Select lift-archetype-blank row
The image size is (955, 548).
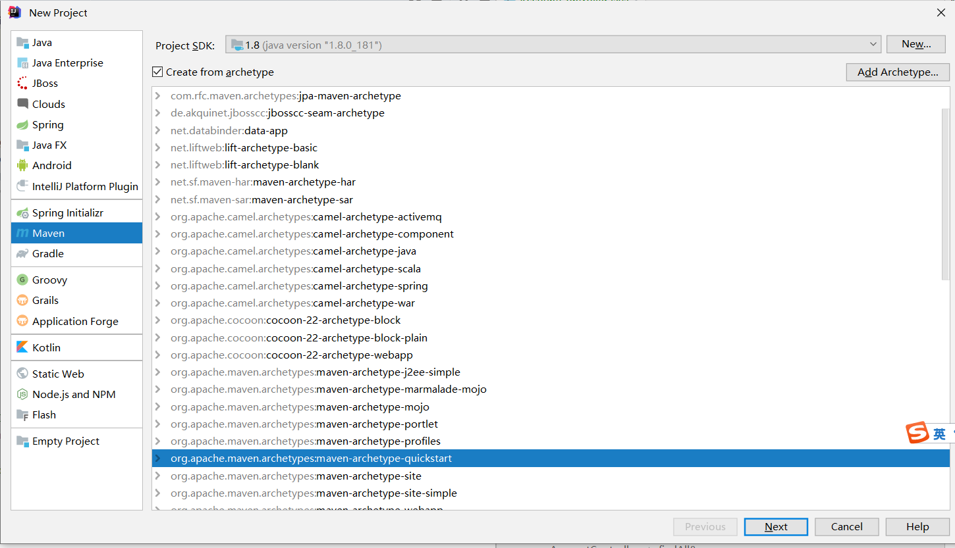tap(551, 165)
